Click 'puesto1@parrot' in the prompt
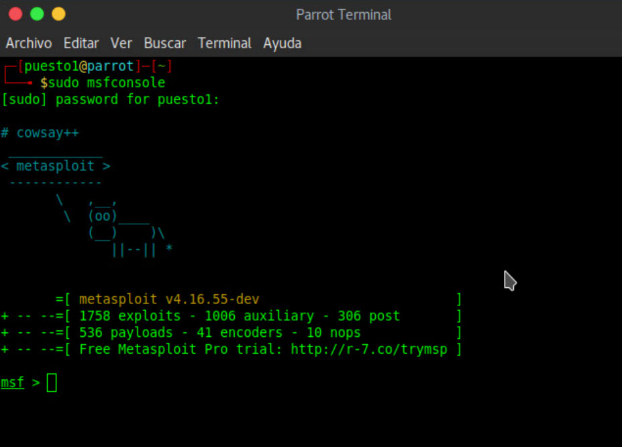This screenshot has width=622, height=447. (79, 66)
